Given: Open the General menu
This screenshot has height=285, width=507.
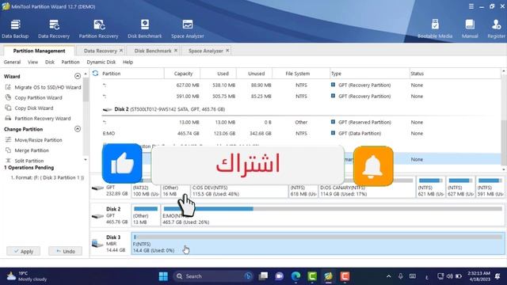Looking at the screenshot, I should click(x=13, y=62).
